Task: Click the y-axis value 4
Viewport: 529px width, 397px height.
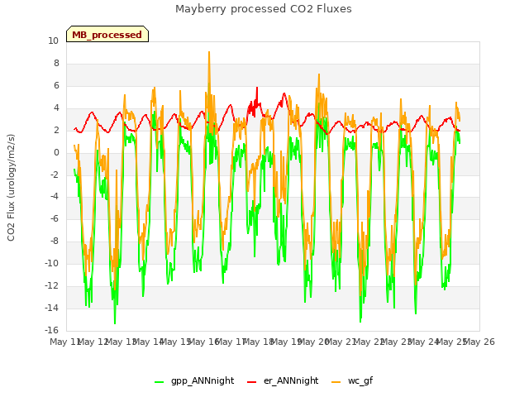Action: [56, 108]
